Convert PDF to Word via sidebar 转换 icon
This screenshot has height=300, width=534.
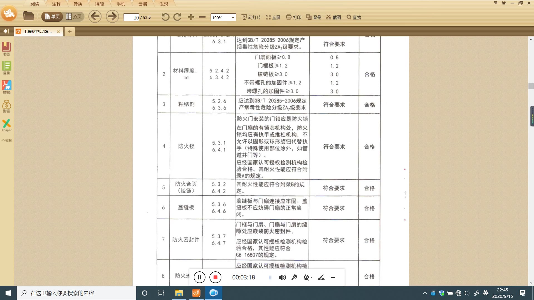click(6, 87)
